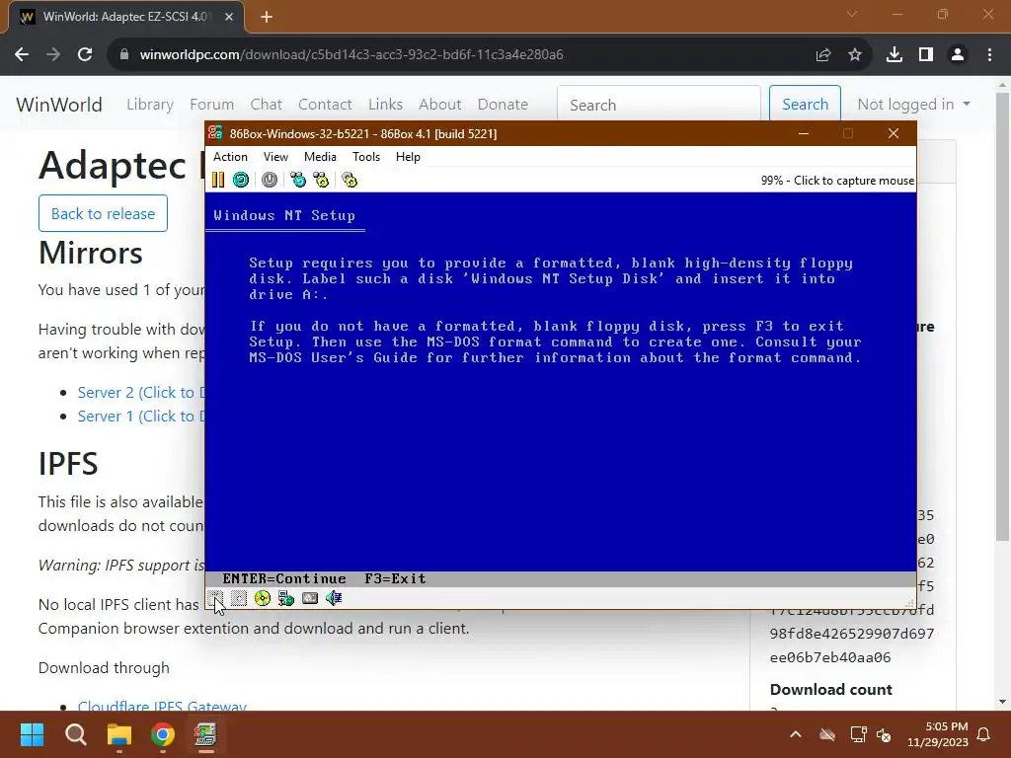
Task: Toggle Chrome side panel
Action: click(x=926, y=55)
